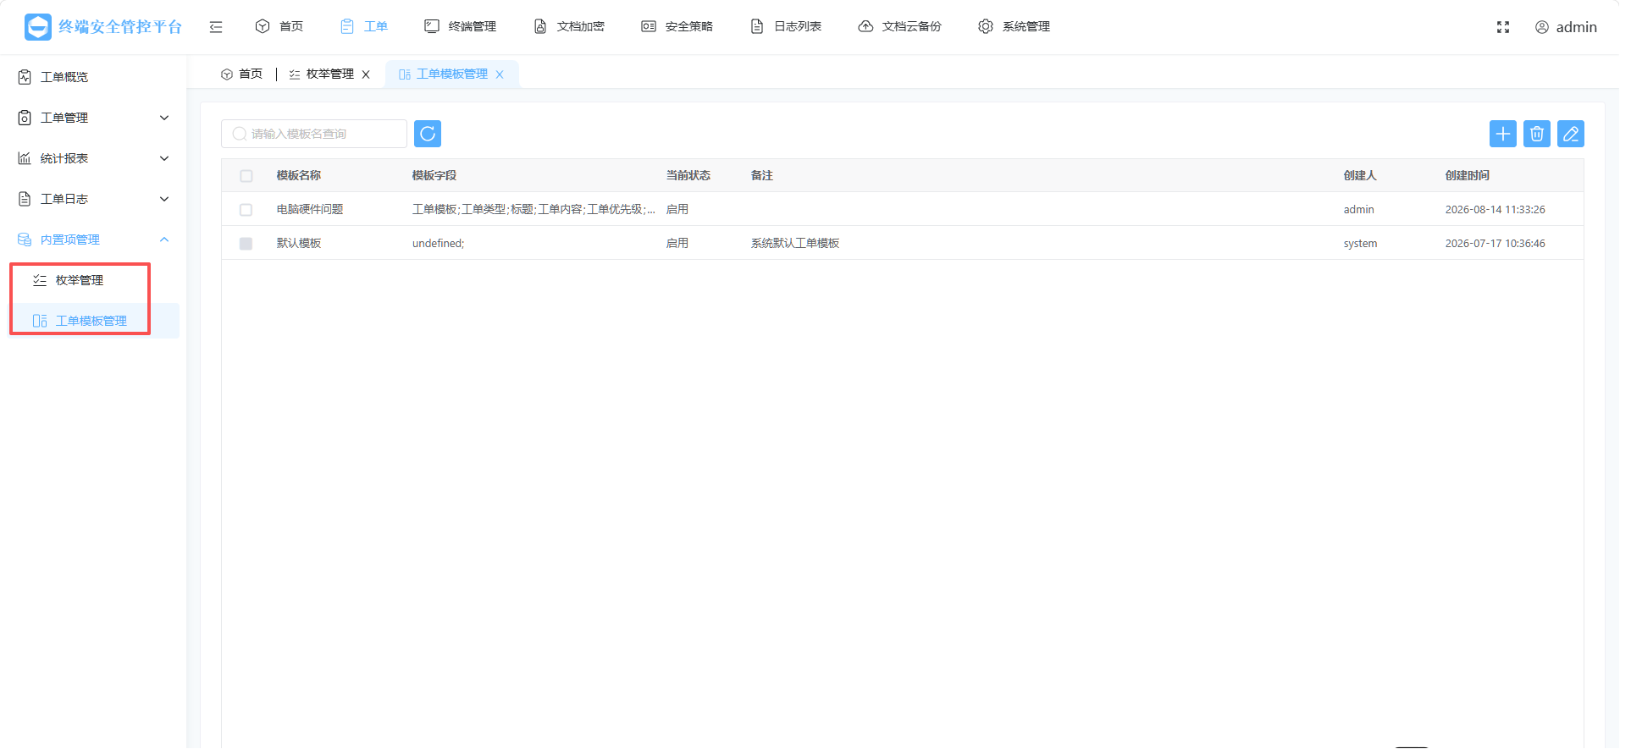Expand 工单日志 sidebar menu
The width and height of the screenshot is (1631, 749).
[x=93, y=199]
